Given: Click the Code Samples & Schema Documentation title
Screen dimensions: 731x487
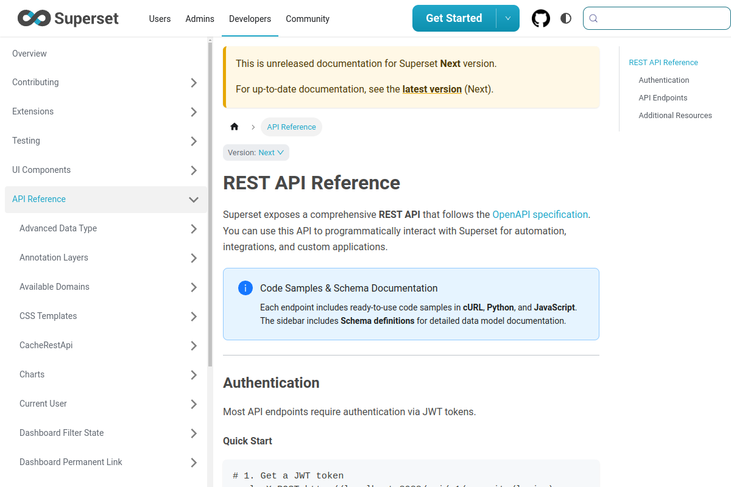Looking at the screenshot, I should point(348,288).
